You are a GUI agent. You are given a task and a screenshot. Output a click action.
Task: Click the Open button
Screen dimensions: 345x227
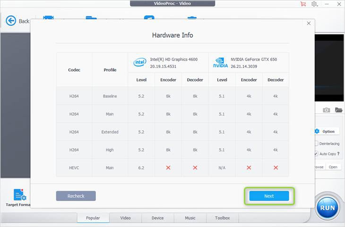[333, 167]
